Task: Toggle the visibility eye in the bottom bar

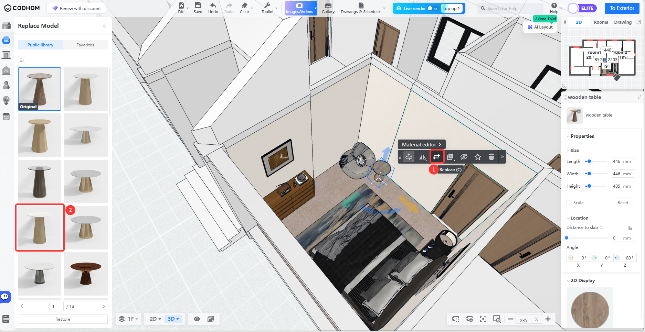Action: [197, 319]
